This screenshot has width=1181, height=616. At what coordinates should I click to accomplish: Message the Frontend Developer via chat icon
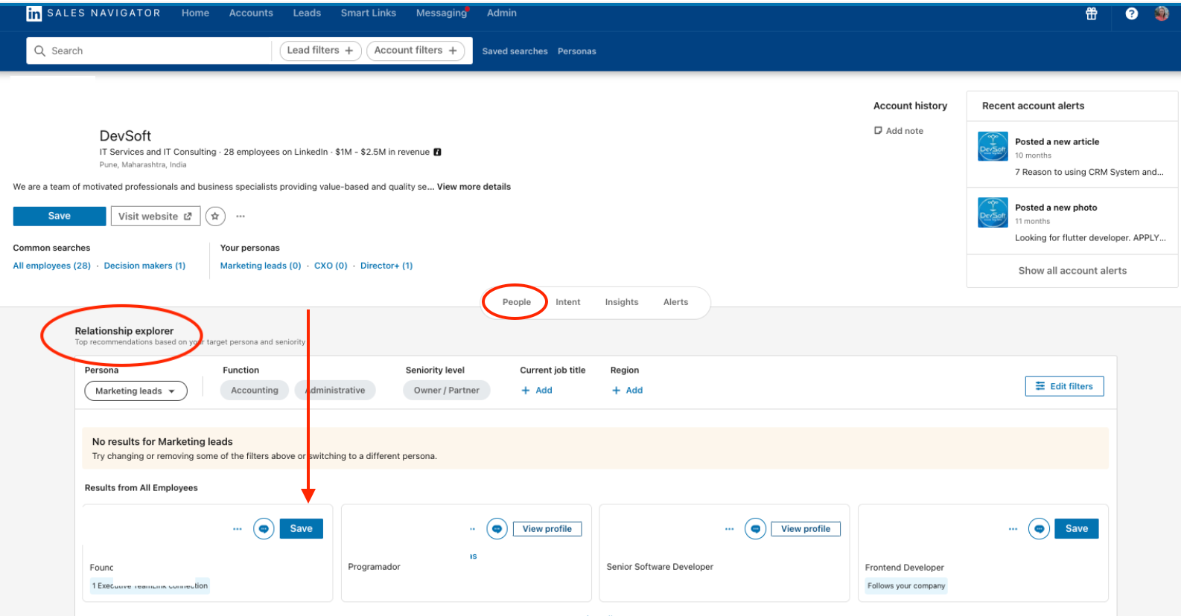[x=1039, y=529]
